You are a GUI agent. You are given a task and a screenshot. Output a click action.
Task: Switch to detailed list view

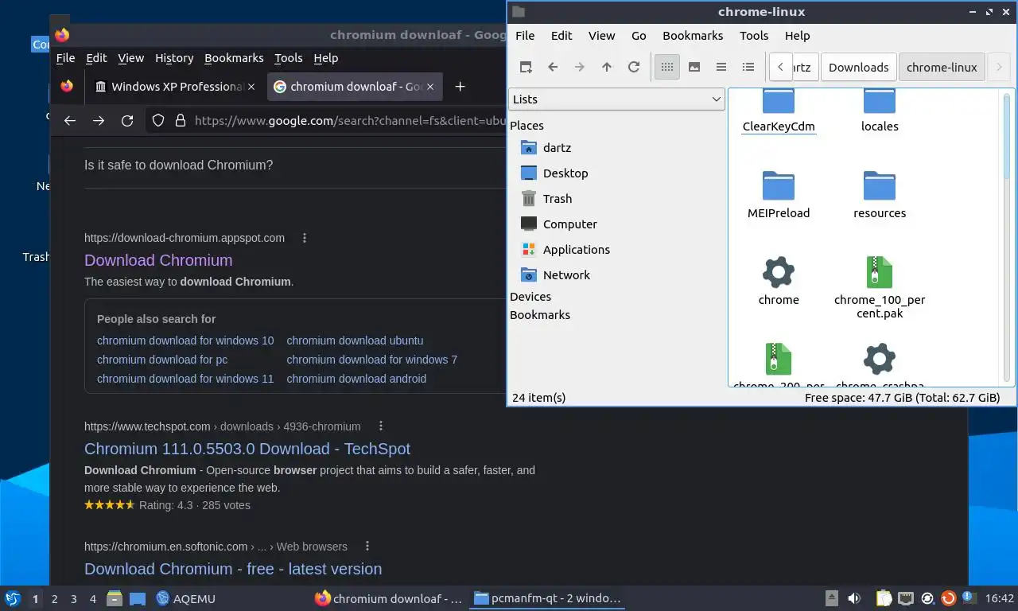pyautogui.click(x=748, y=67)
